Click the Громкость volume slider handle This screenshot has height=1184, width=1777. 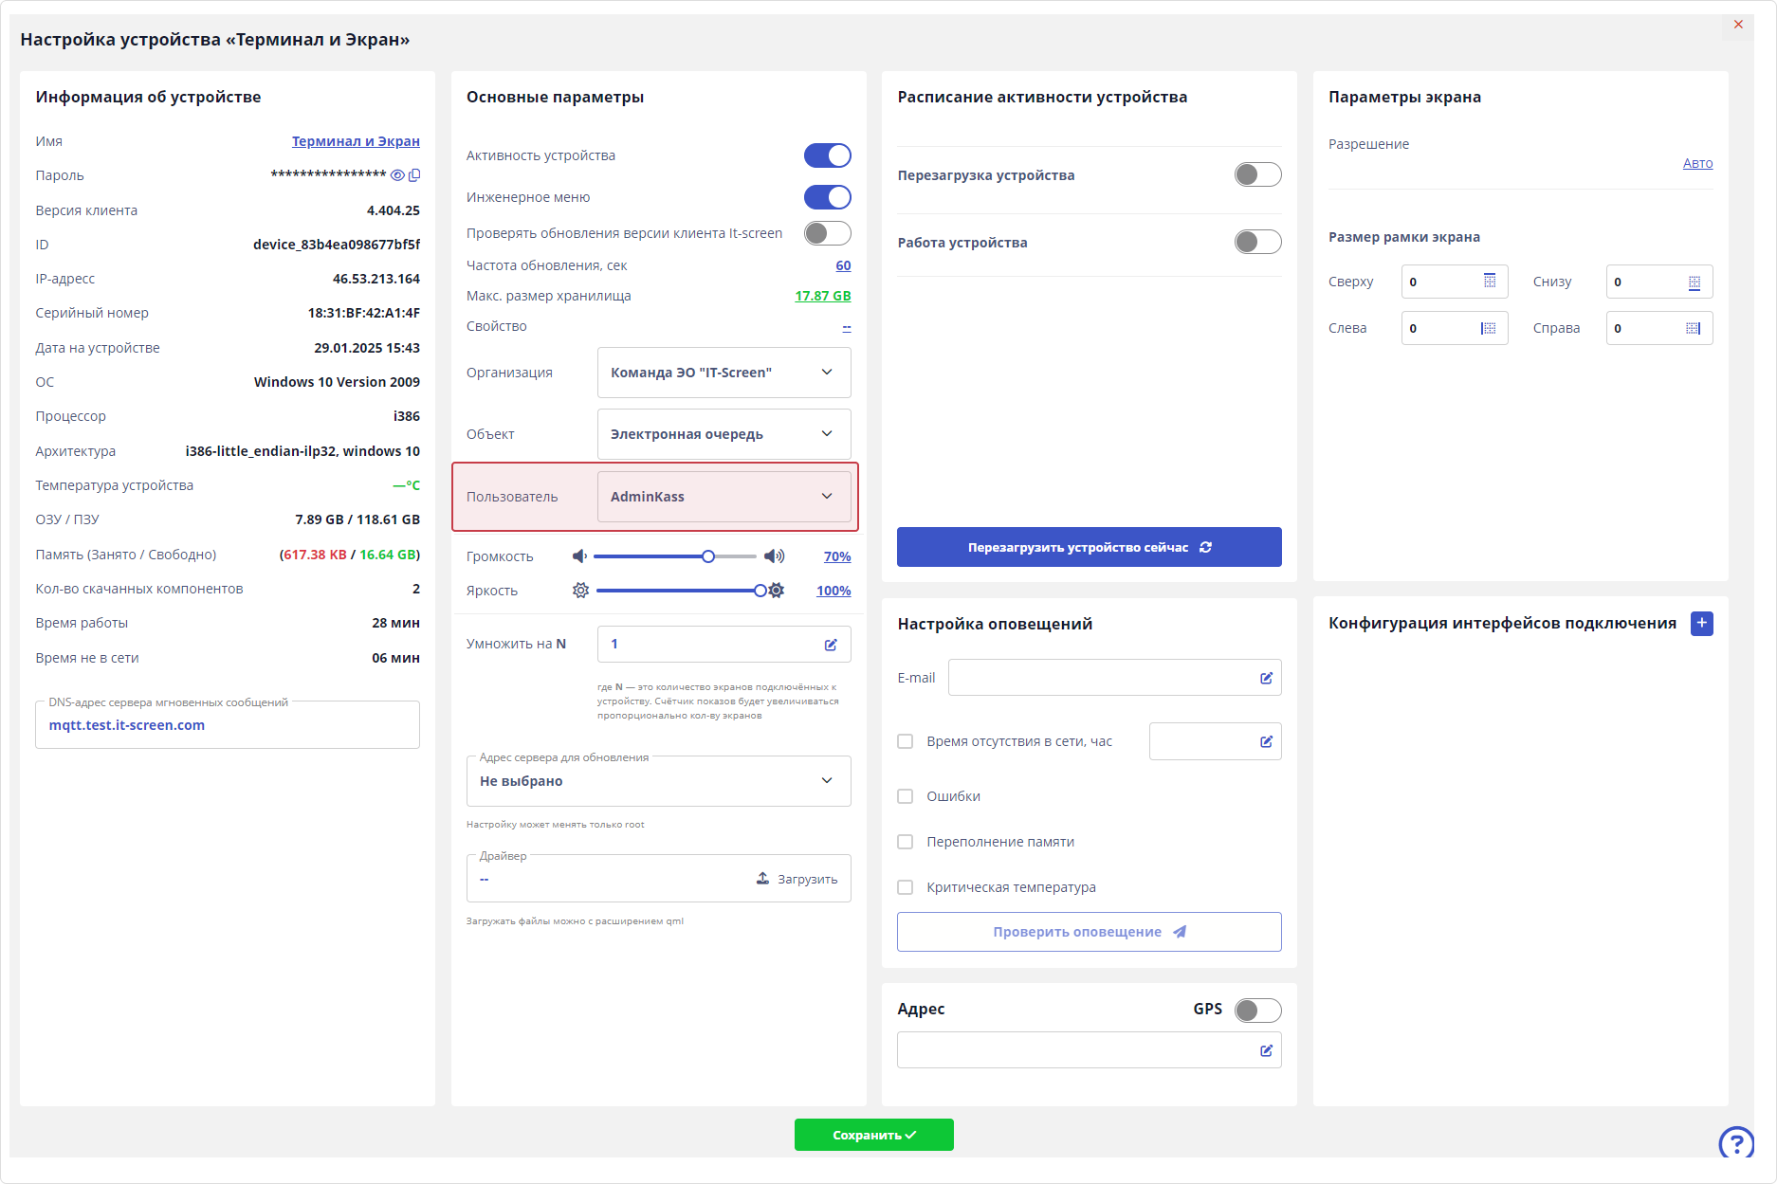click(x=708, y=556)
